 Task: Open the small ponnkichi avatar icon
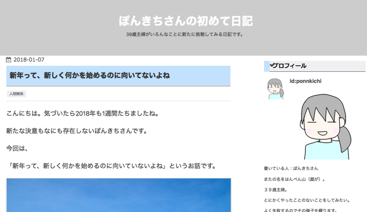pyautogui.click(x=276, y=89)
